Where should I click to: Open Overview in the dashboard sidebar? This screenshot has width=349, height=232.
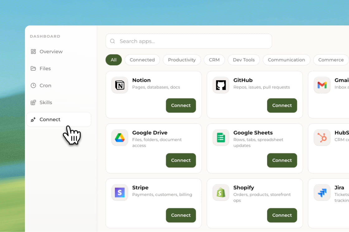(59, 52)
